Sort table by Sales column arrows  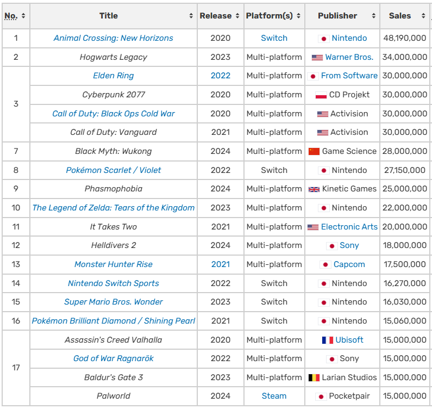423,16
